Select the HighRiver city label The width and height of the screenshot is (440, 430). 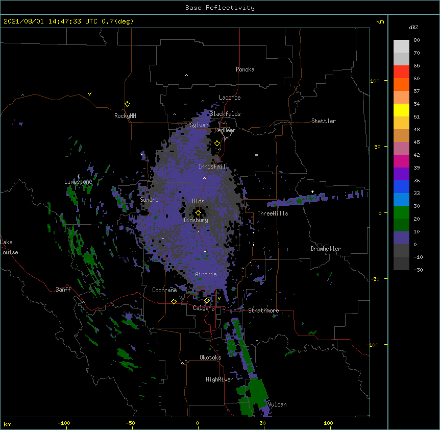pos(219,379)
